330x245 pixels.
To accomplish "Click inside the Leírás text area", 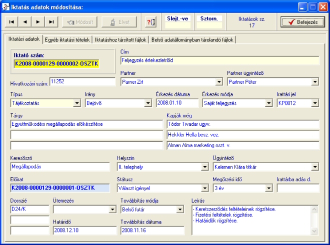I will (251, 220).
